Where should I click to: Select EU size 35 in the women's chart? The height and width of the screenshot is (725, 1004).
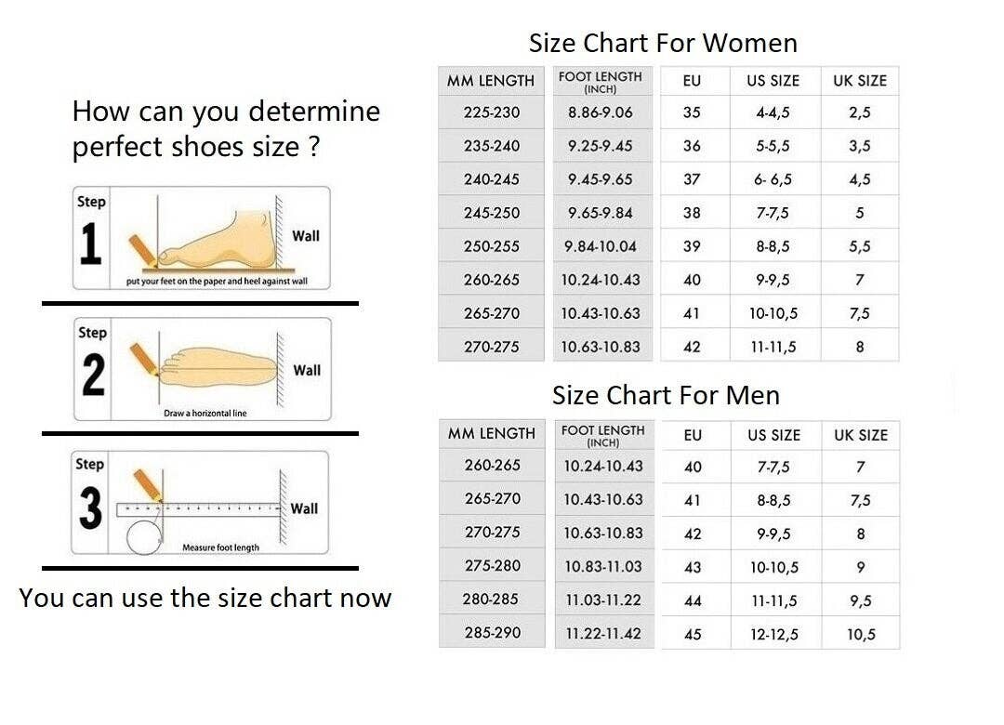pos(692,112)
